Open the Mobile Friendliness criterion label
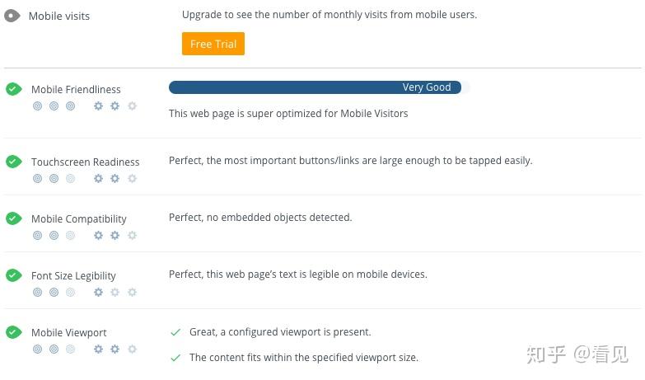This screenshot has width=645, height=380. [76, 89]
